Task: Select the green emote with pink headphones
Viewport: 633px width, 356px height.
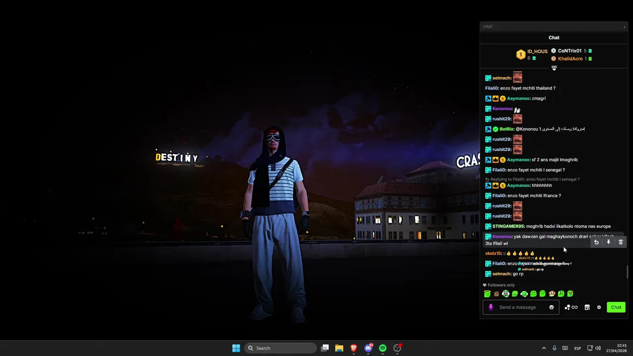Action: [505, 294]
